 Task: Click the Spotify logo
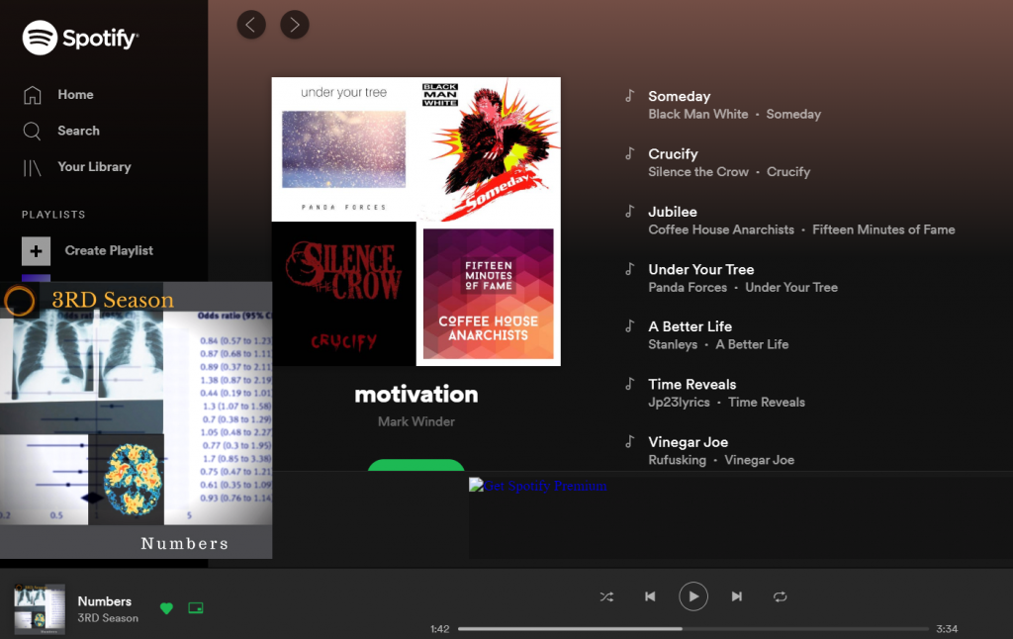80,38
